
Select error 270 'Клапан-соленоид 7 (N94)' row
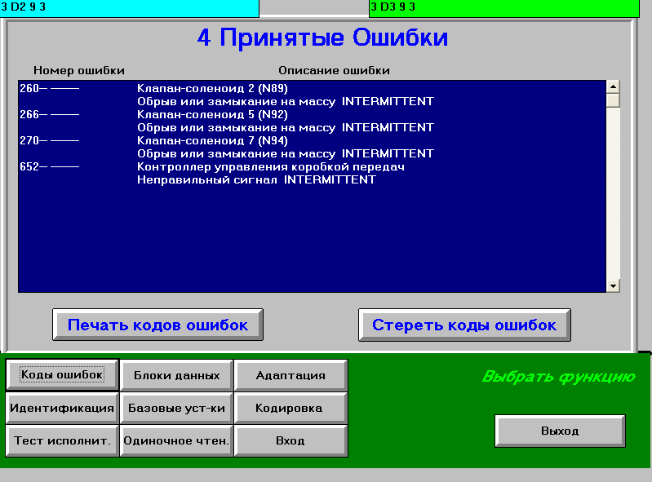(x=312, y=140)
